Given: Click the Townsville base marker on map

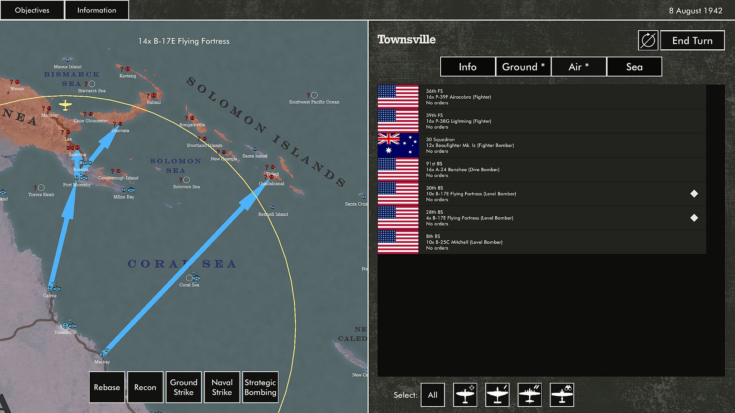Looking at the screenshot, I should pos(65,326).
